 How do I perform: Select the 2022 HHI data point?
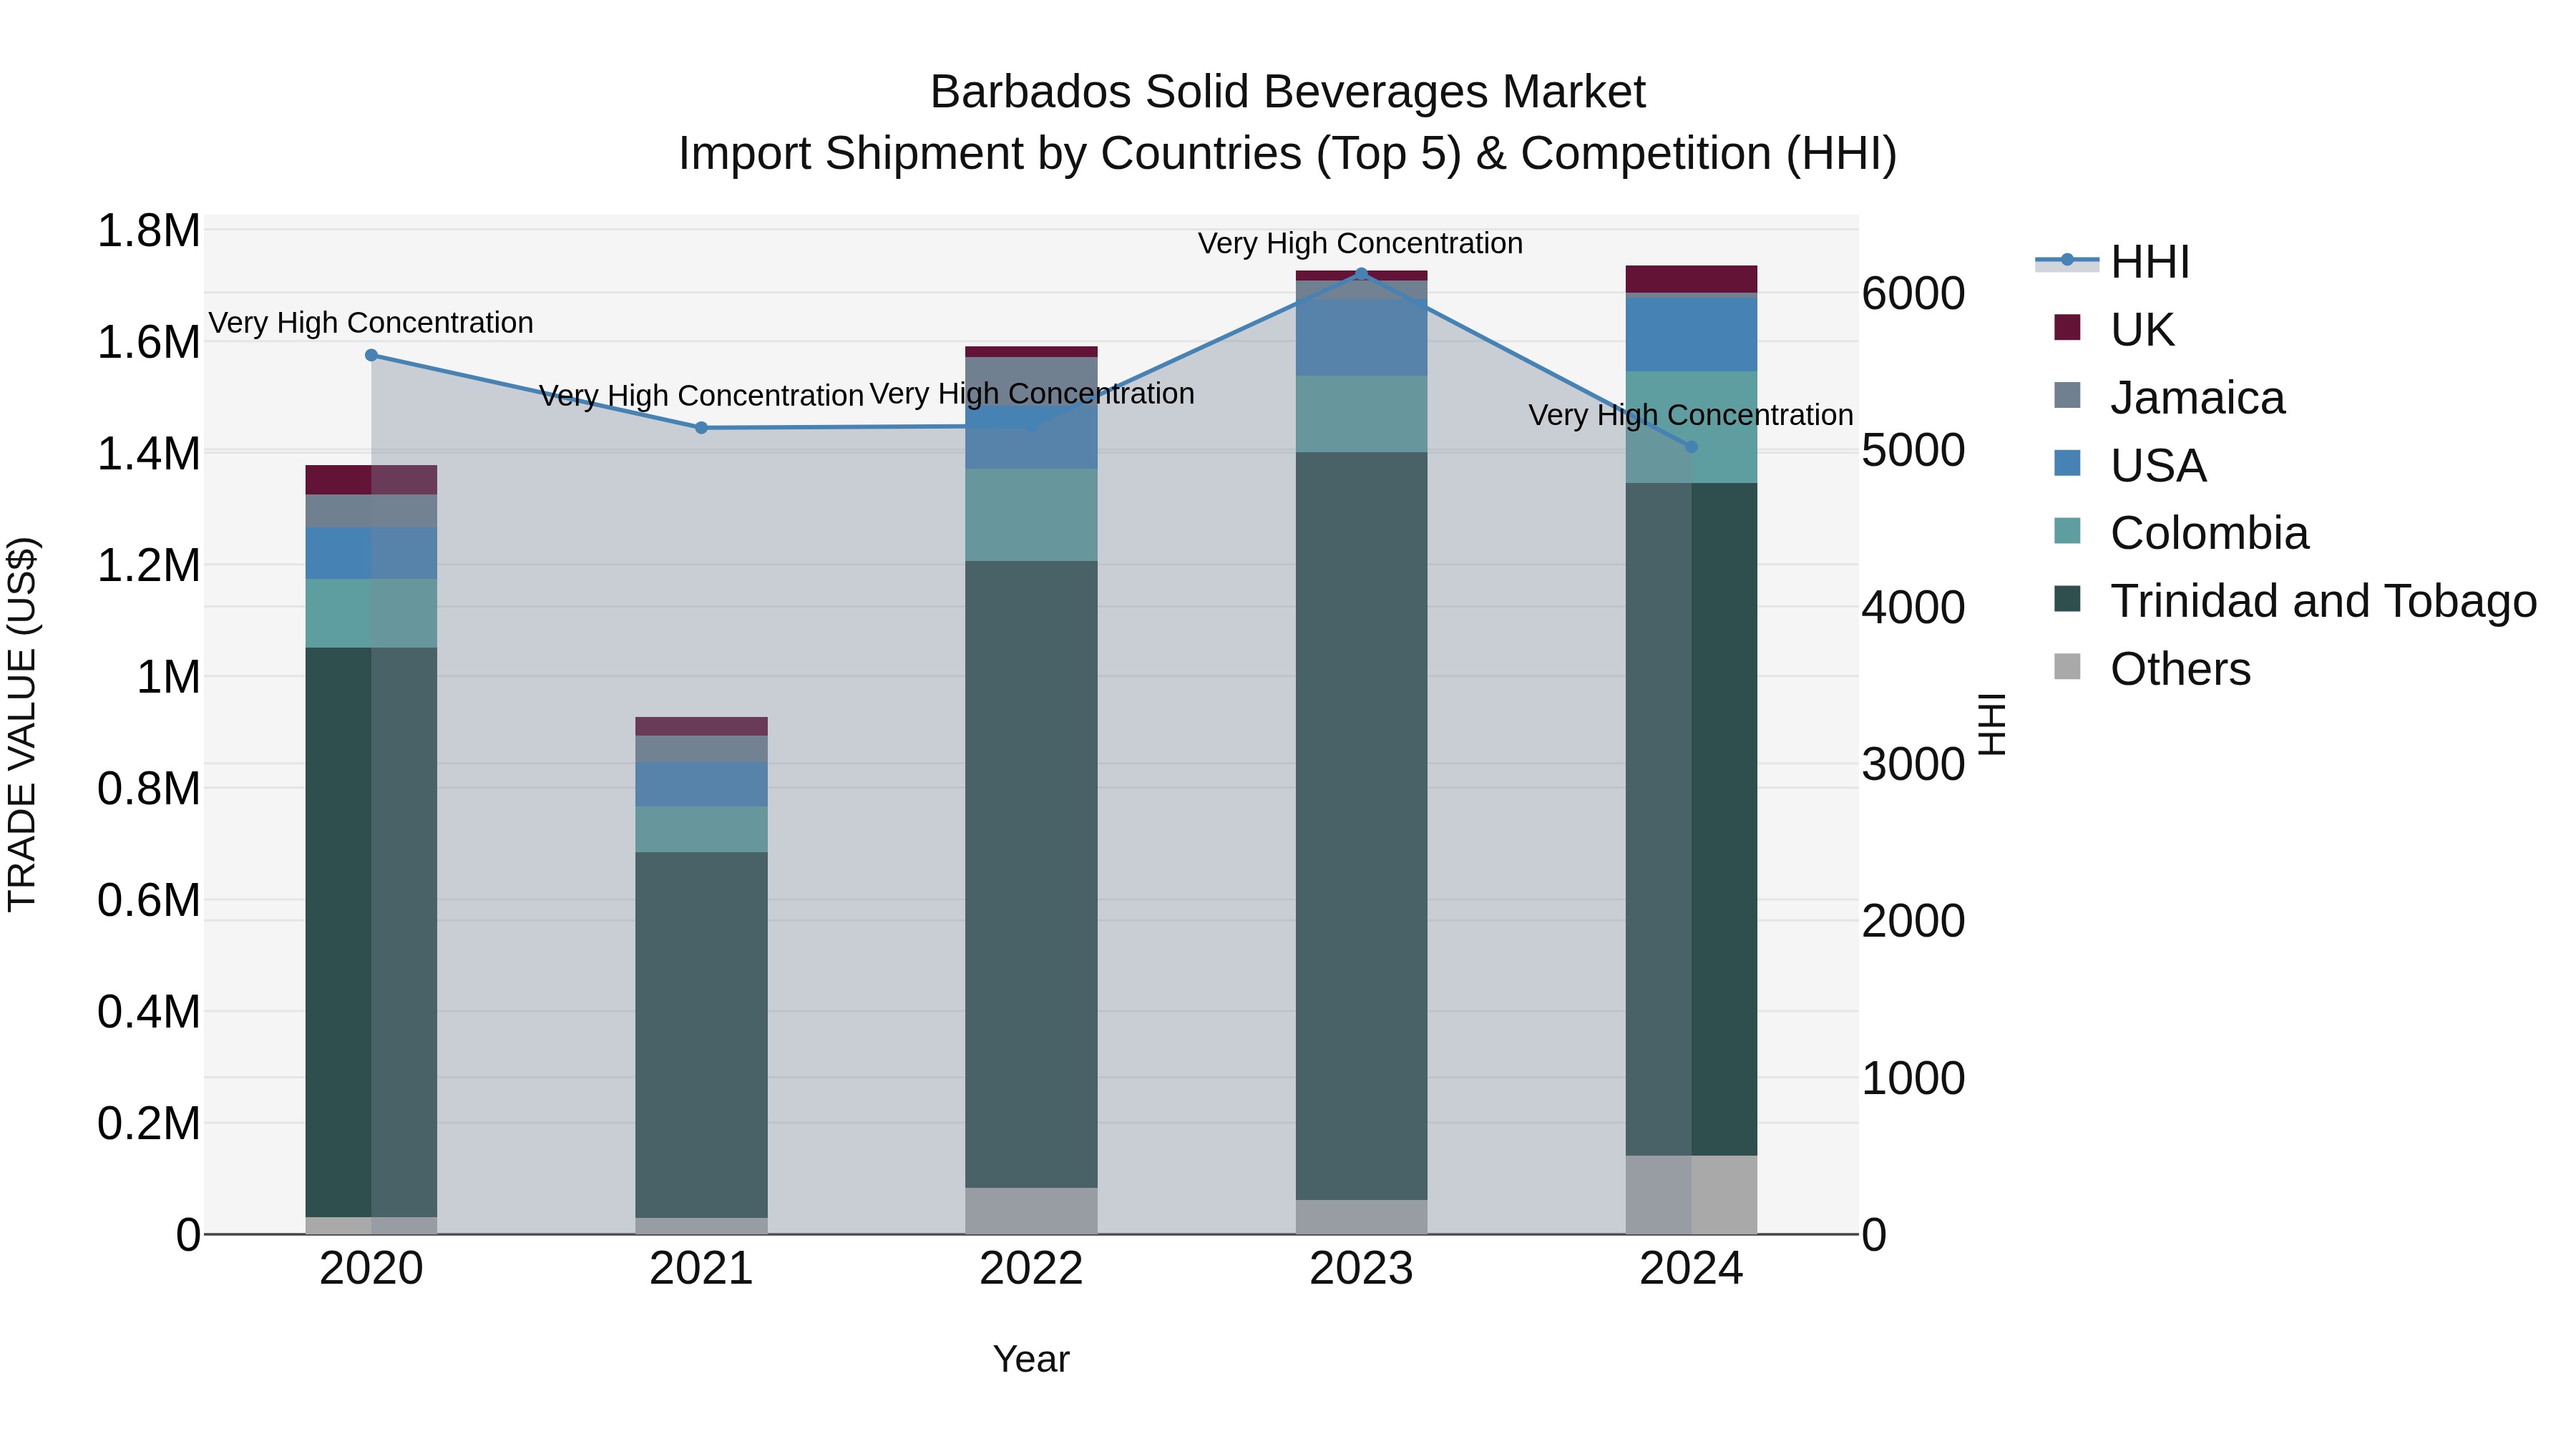1032,426
